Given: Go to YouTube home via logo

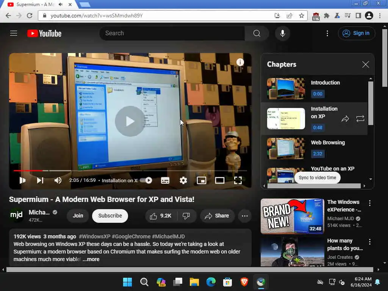Looking at the screenshot, I should pos(44,33).
